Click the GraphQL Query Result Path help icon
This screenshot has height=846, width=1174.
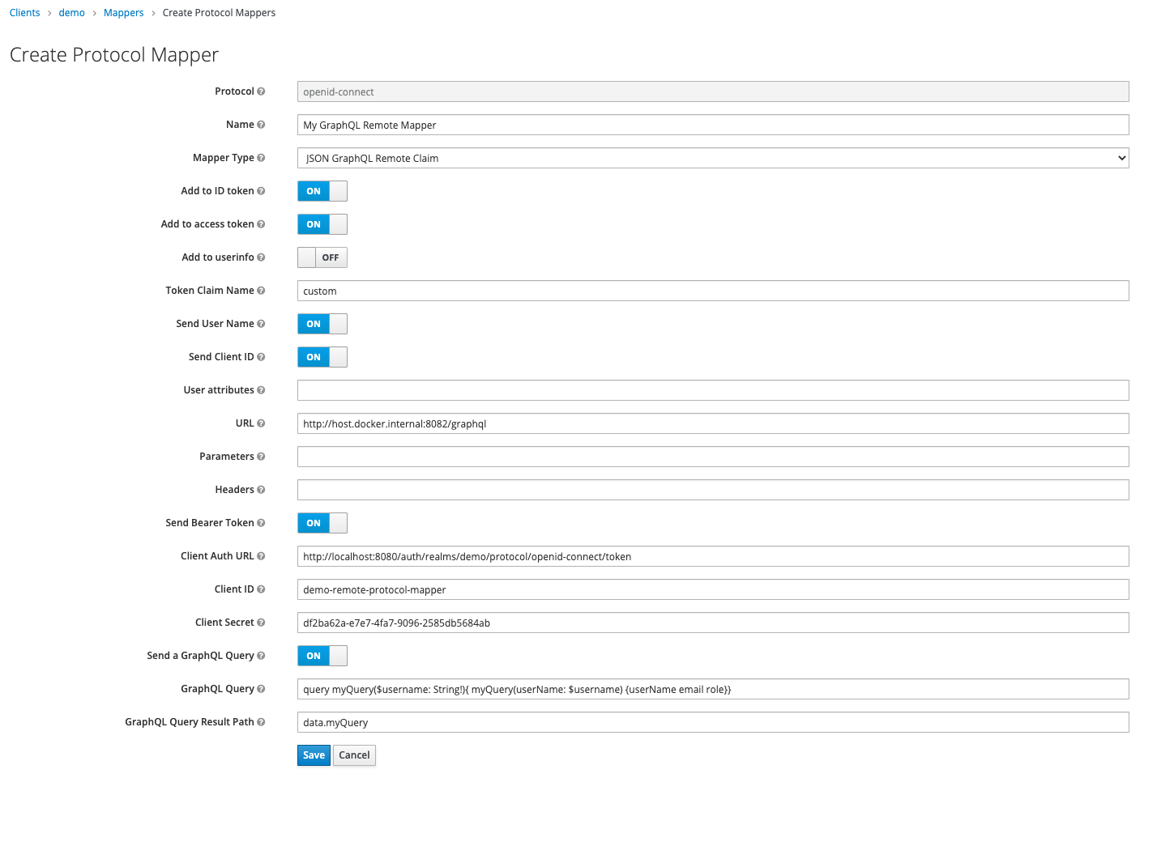[x=261, y=722]
